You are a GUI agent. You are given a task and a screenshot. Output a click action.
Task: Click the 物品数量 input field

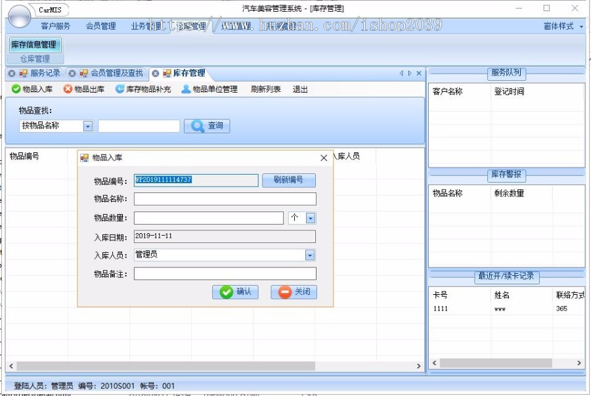208,218
